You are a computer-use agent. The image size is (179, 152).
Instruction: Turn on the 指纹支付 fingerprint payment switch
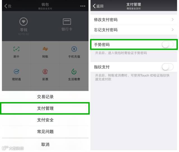(x=168, y=67)
